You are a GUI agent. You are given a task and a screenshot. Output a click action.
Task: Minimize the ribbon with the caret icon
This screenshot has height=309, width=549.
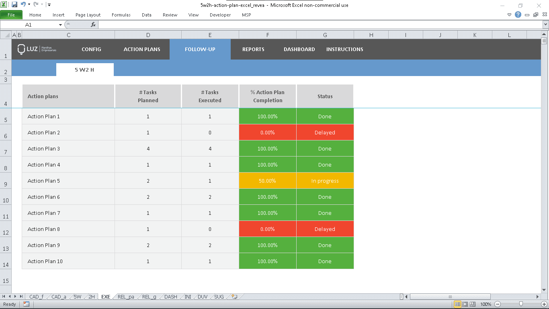[x=510, y=15]
